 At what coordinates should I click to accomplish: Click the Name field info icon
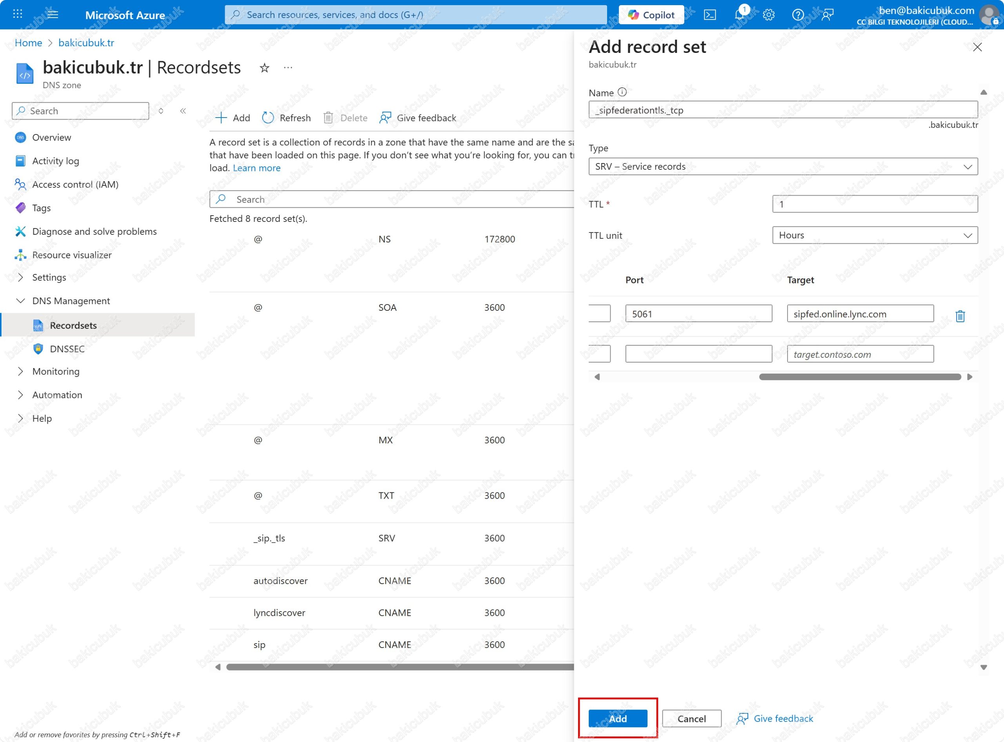pyautogui.click(x=622, y=92)
